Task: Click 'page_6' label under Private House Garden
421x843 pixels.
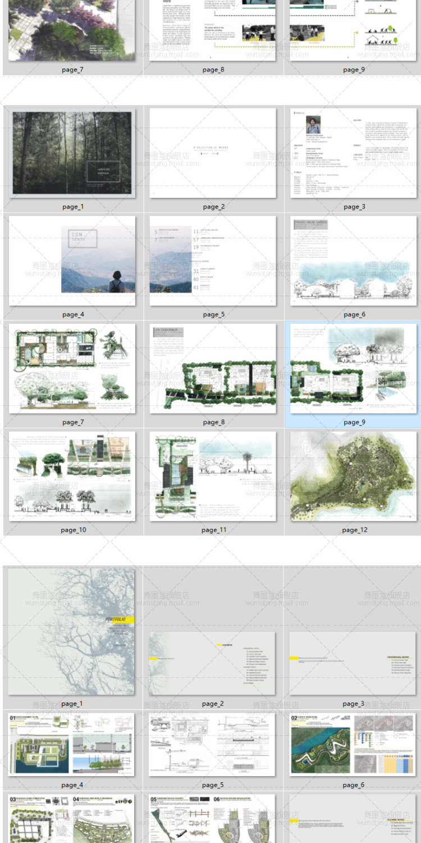Action: tap(354, 315)
